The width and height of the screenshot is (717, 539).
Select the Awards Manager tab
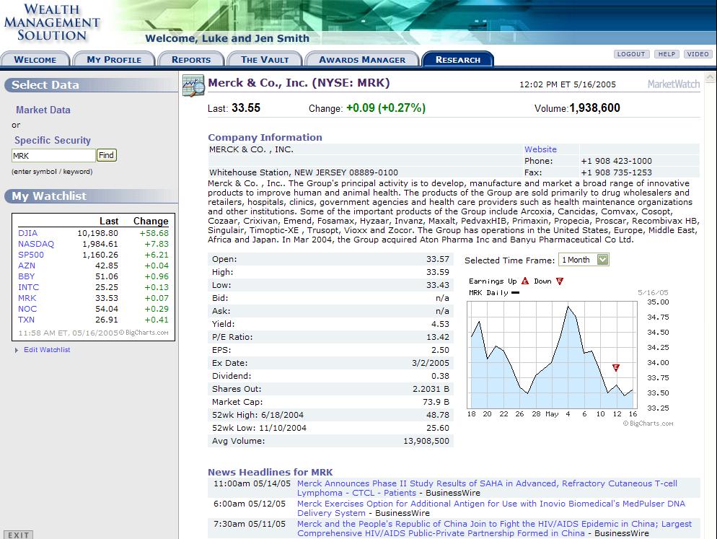[x=361, y=59]
